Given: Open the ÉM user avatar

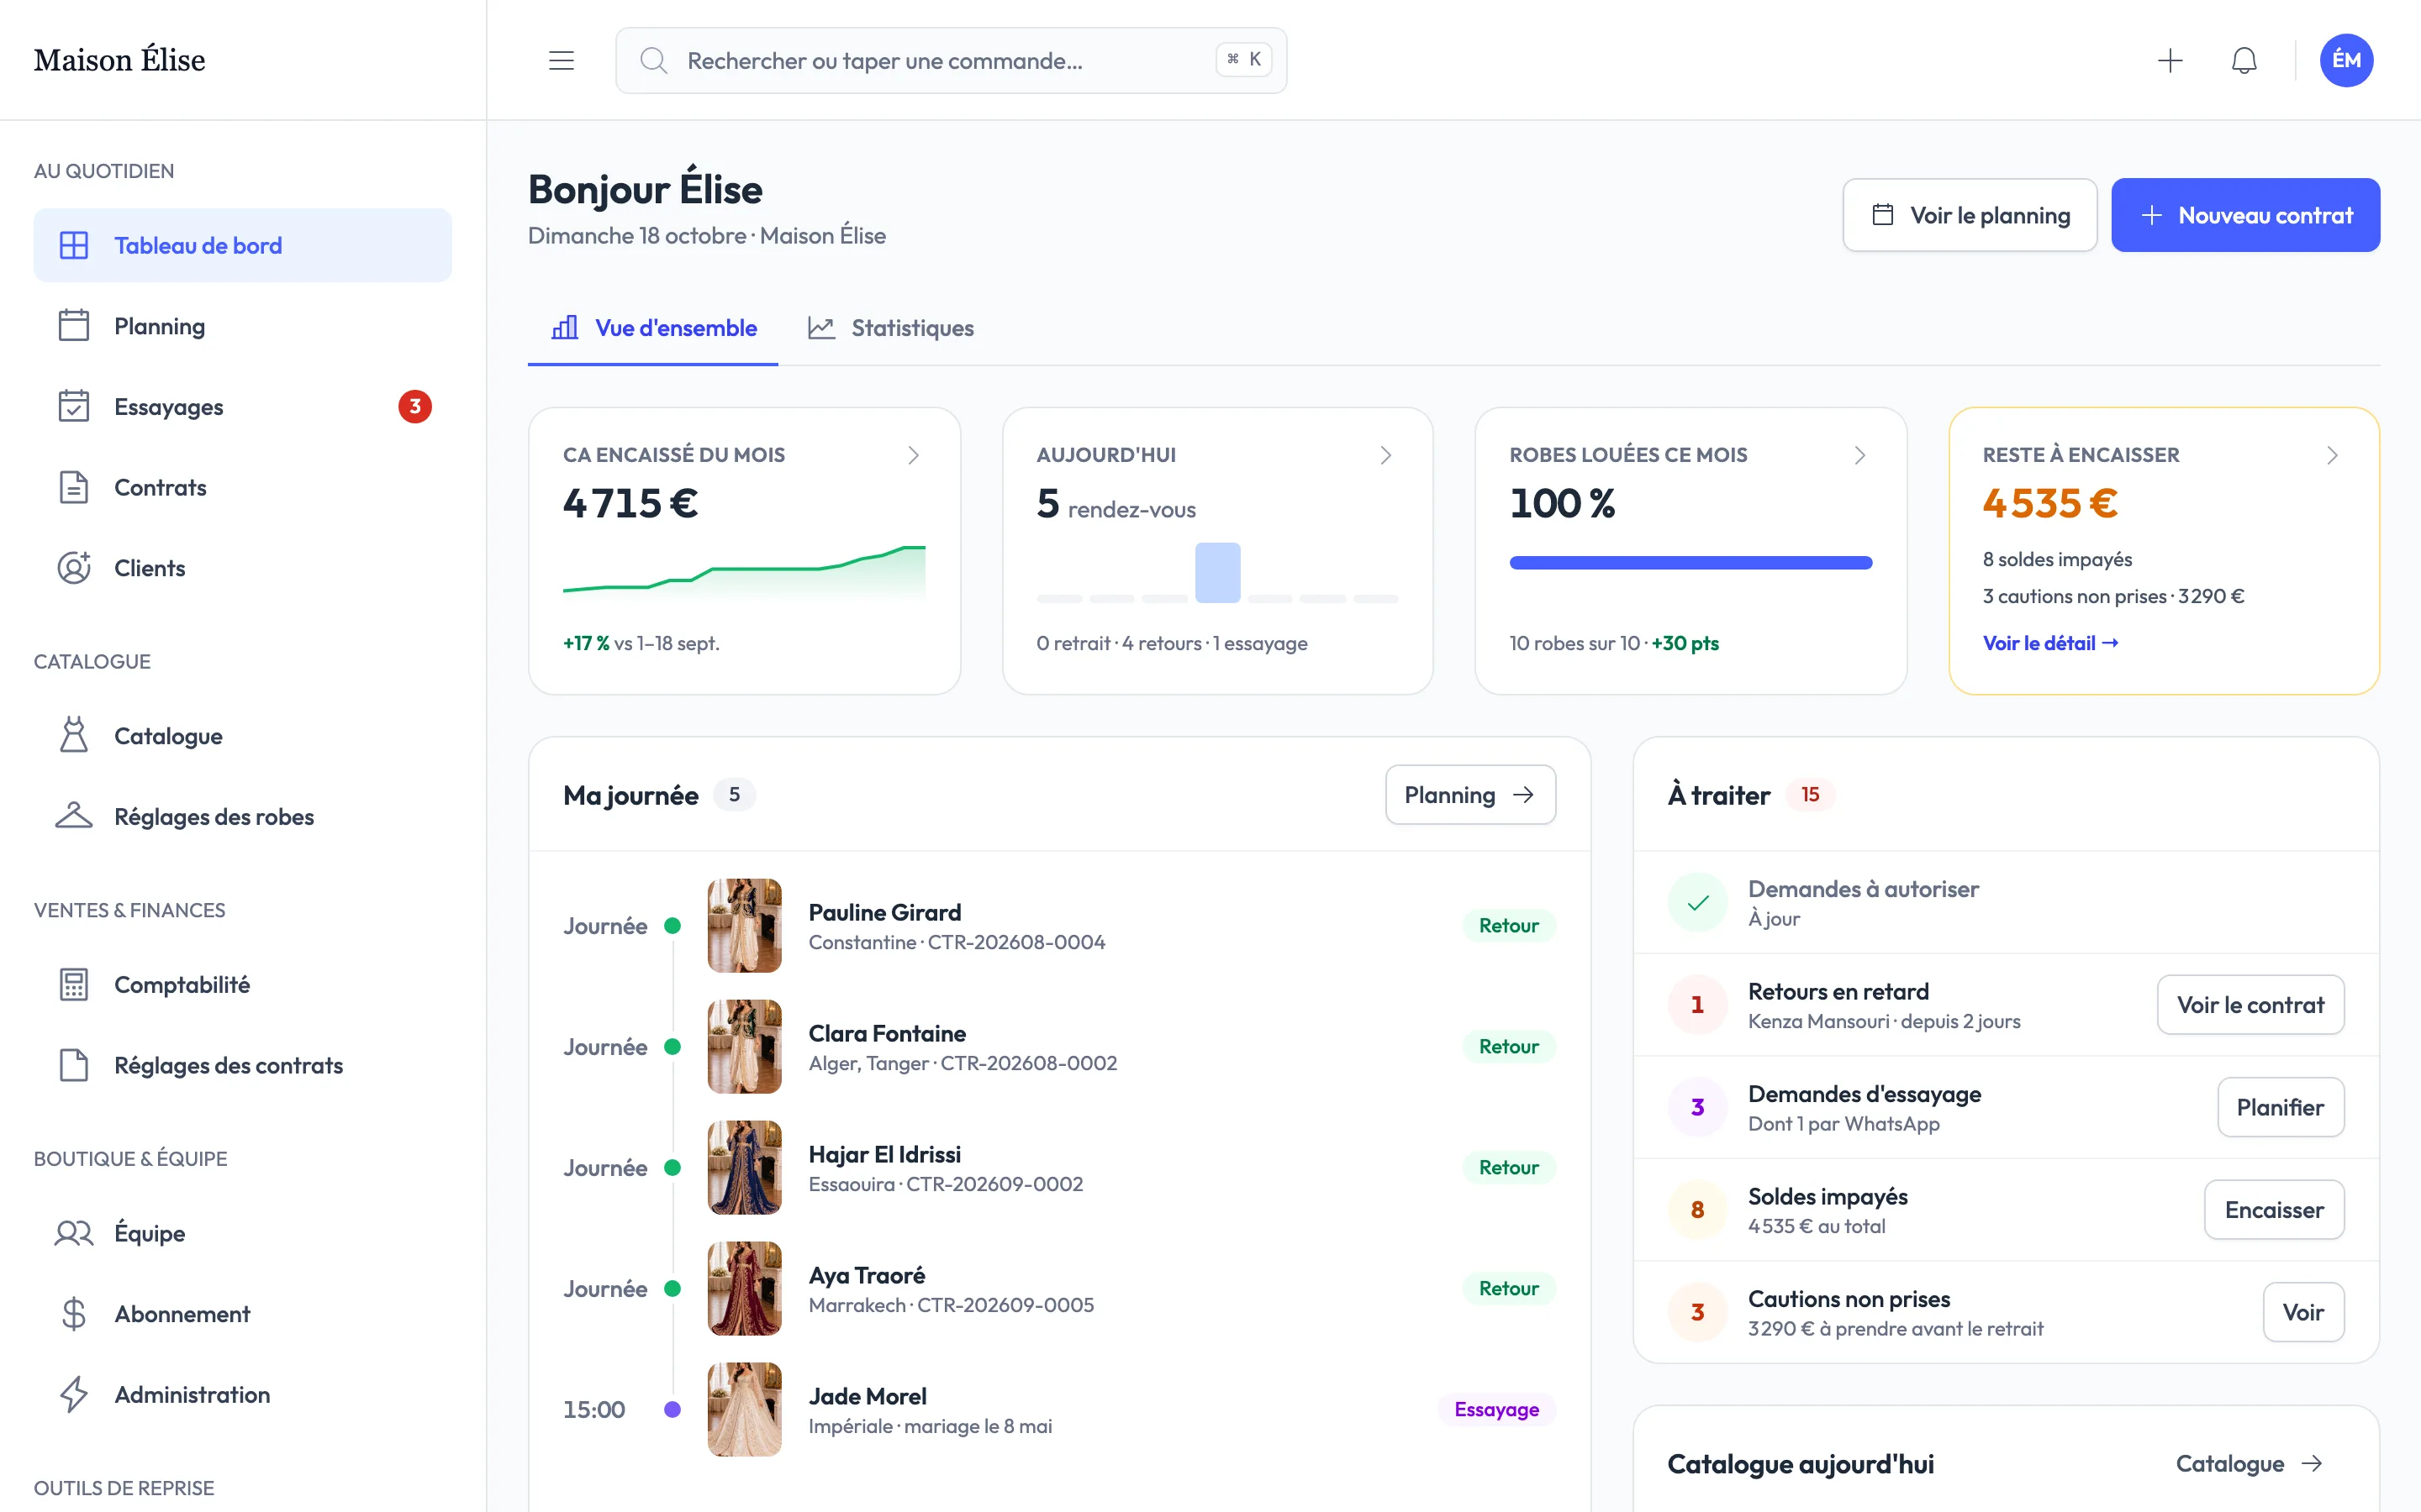Looking at the screenshot, I should pyautogui.click(x=2346, y=61).
